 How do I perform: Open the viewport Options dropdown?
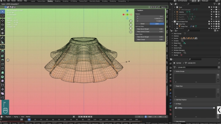pyautogui.click(x=163, y=7)
